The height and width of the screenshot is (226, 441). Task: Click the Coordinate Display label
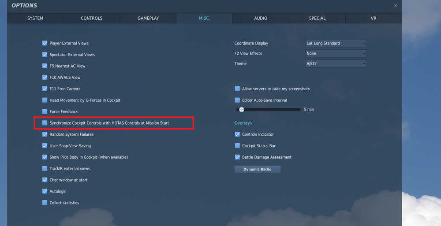click(251, 43)
